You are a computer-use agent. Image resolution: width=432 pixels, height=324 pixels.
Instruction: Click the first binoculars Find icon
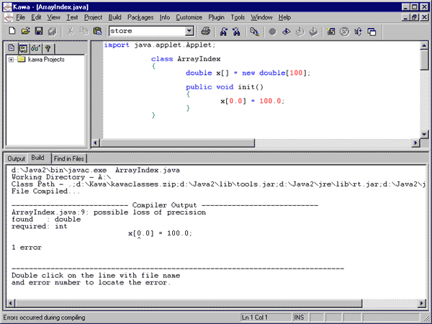coord(223,32)
